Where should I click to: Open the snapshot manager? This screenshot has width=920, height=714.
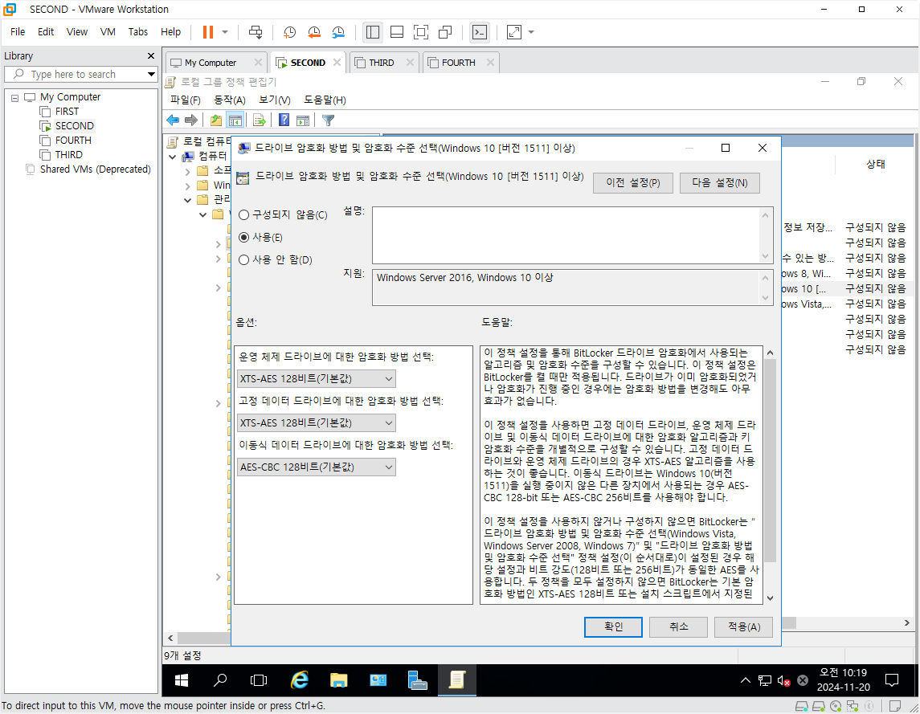tap(338, 32)
